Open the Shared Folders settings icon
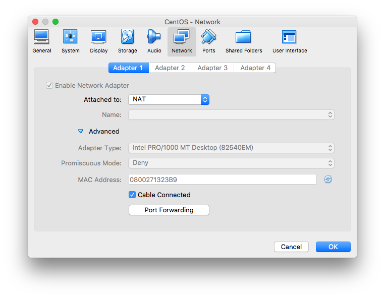This screenshot has height=298, width=385. pos(244,41)
